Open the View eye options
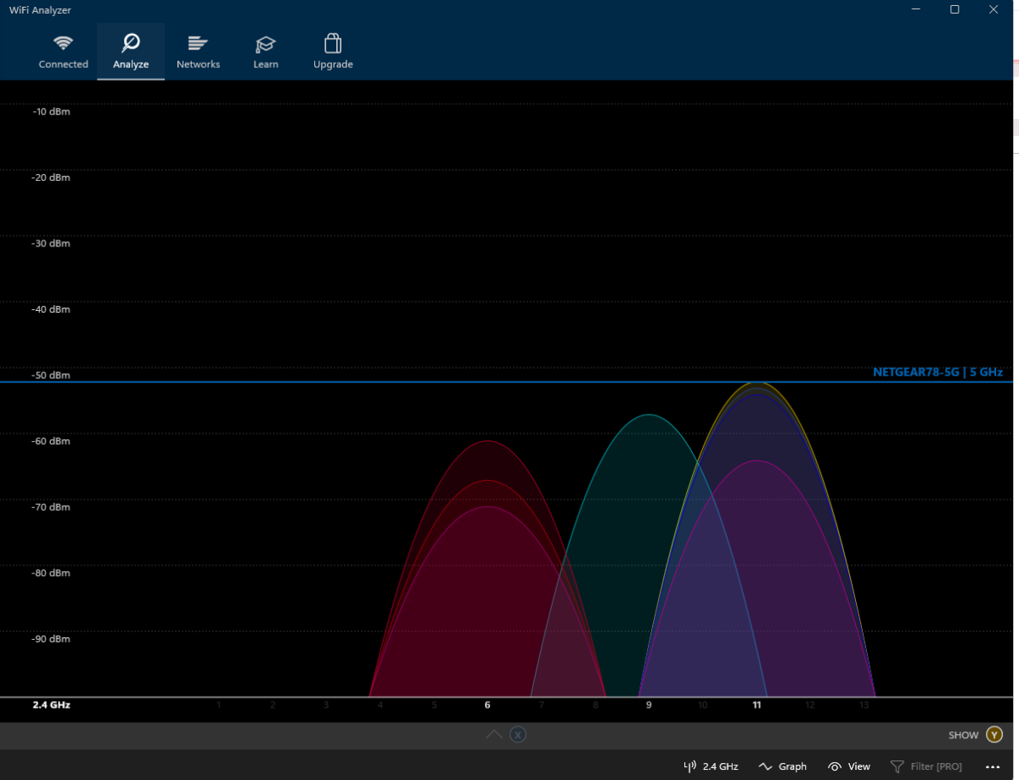Screen dimensions: 1019x780 click(x=849, y=766)
